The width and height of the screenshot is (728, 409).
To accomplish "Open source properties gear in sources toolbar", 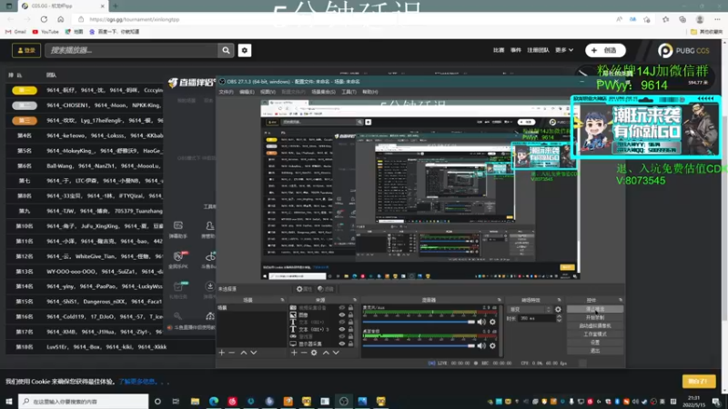I will click(x=314, y=353).
